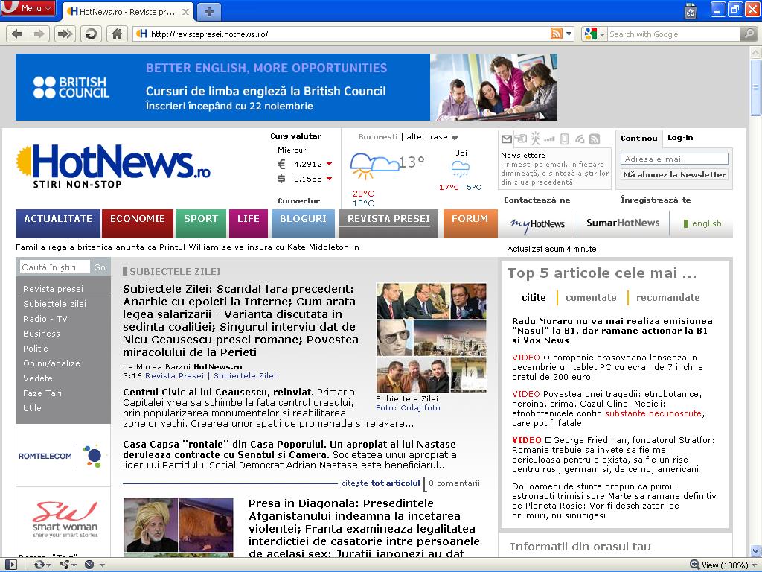Click the Fast Forward button

click(x=65, y=34)
